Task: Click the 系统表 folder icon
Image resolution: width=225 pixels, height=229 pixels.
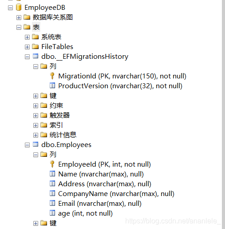Action: coord(36,37)
